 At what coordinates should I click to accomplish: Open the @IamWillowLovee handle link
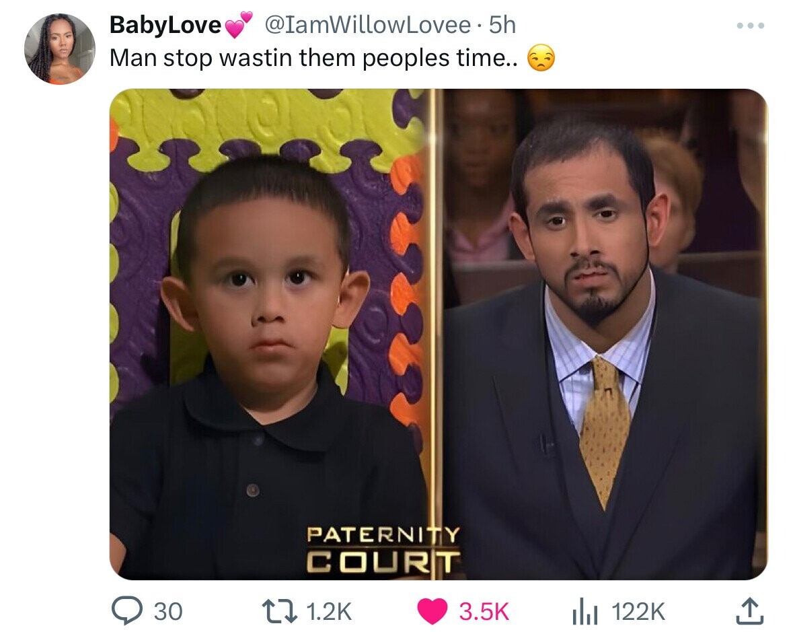368,26
